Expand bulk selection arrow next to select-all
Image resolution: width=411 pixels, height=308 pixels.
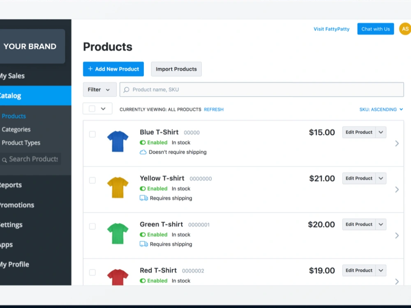[x=103, y=108]
